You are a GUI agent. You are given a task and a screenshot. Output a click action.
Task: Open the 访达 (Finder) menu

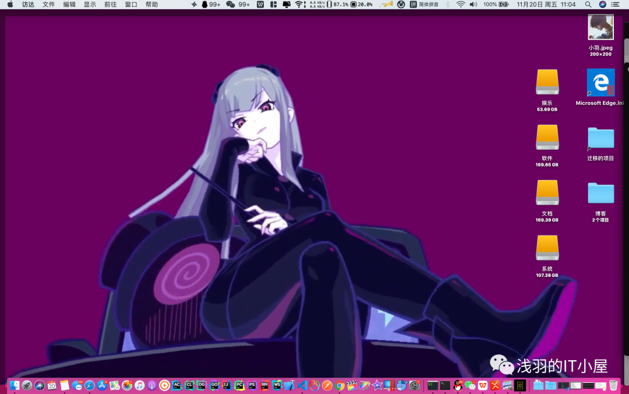[28, 5]
